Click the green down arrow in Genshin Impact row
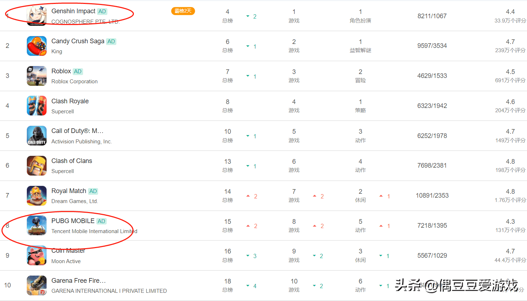The width and height of the screenshot is (527, 301). point(248,16)
